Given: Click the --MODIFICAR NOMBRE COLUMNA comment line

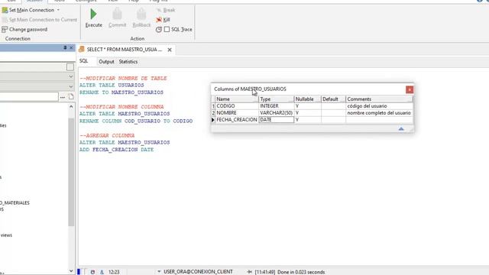Looking at the screenshot, I should (x=121, y=107).
